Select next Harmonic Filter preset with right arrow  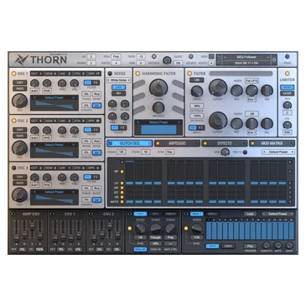pyautogui.click(x=179, y=122)
